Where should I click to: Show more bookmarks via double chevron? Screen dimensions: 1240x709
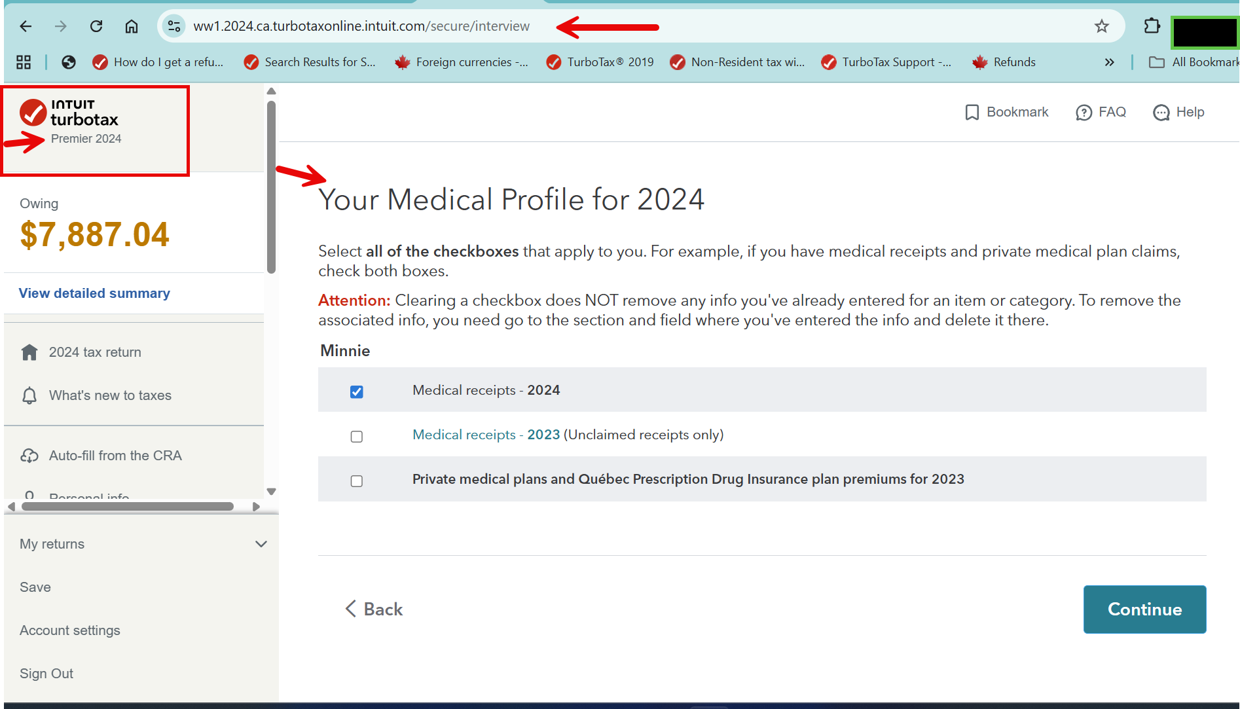(1109, 62)
